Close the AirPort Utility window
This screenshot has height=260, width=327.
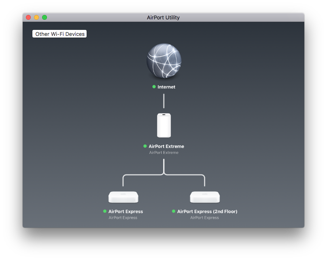[28, 17]
